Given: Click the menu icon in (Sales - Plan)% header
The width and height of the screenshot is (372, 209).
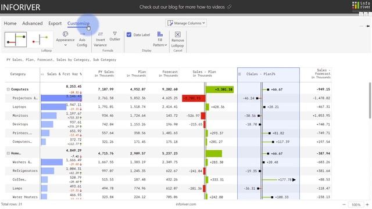Looking at the screenshot, I should click(239, 74).
